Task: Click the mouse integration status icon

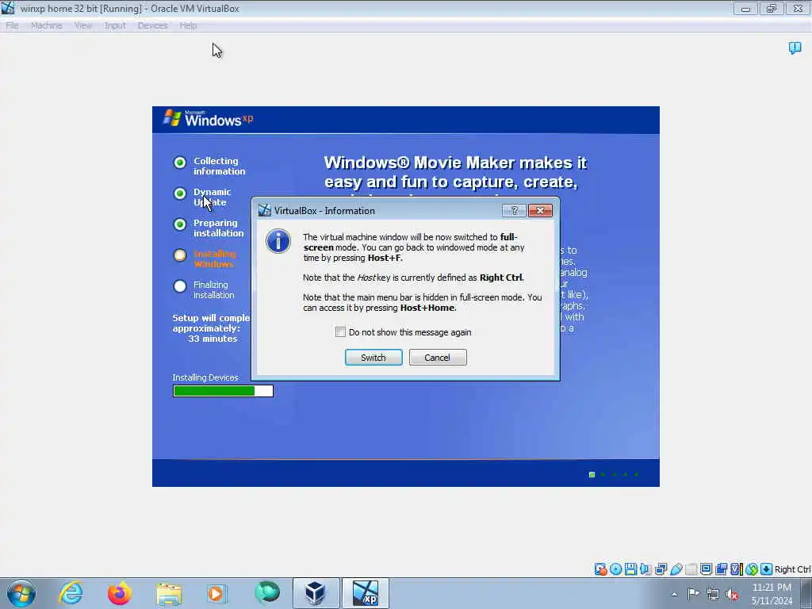Action: [752, 569]
